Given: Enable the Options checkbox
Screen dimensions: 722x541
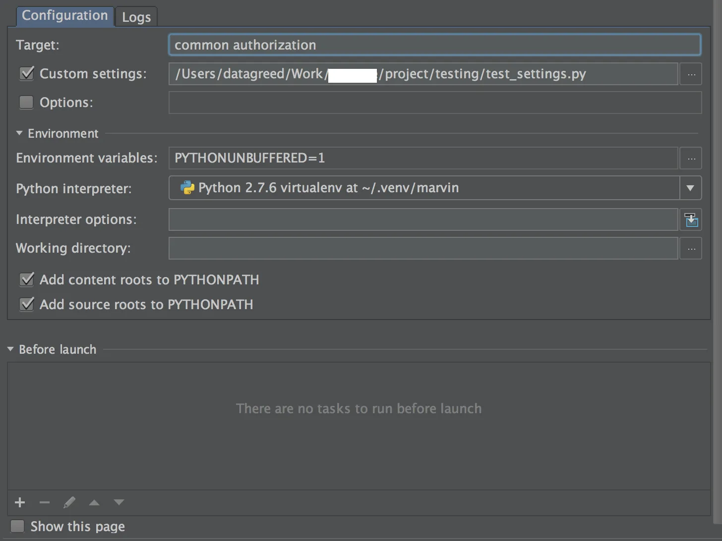Looking at the screenshot, I should (26, 103).
